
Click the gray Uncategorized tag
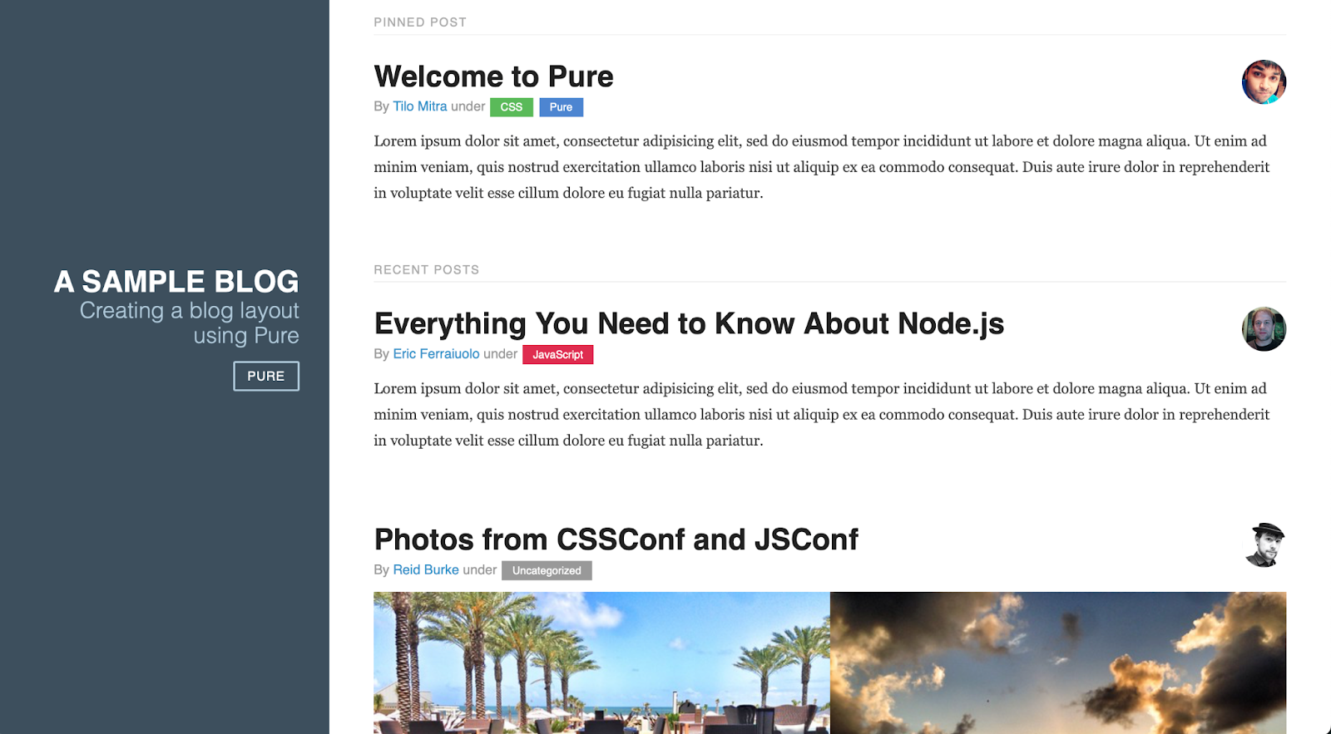547,570
